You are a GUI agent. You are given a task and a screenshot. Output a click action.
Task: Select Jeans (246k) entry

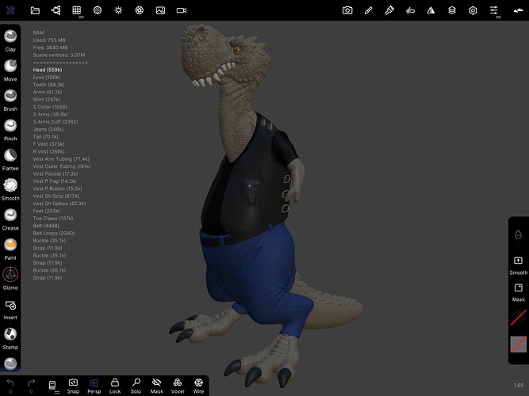(x=48, y=129)
